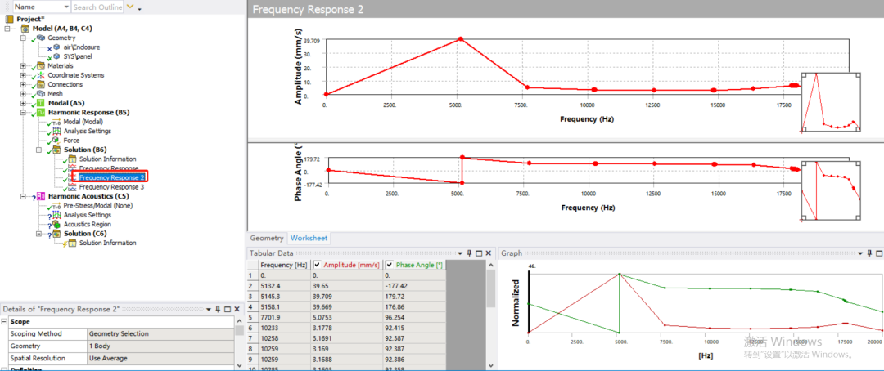Viewport: 884px width, 371px height.
Task: Open the Name filter dropdown
Action: pos(67,7)
